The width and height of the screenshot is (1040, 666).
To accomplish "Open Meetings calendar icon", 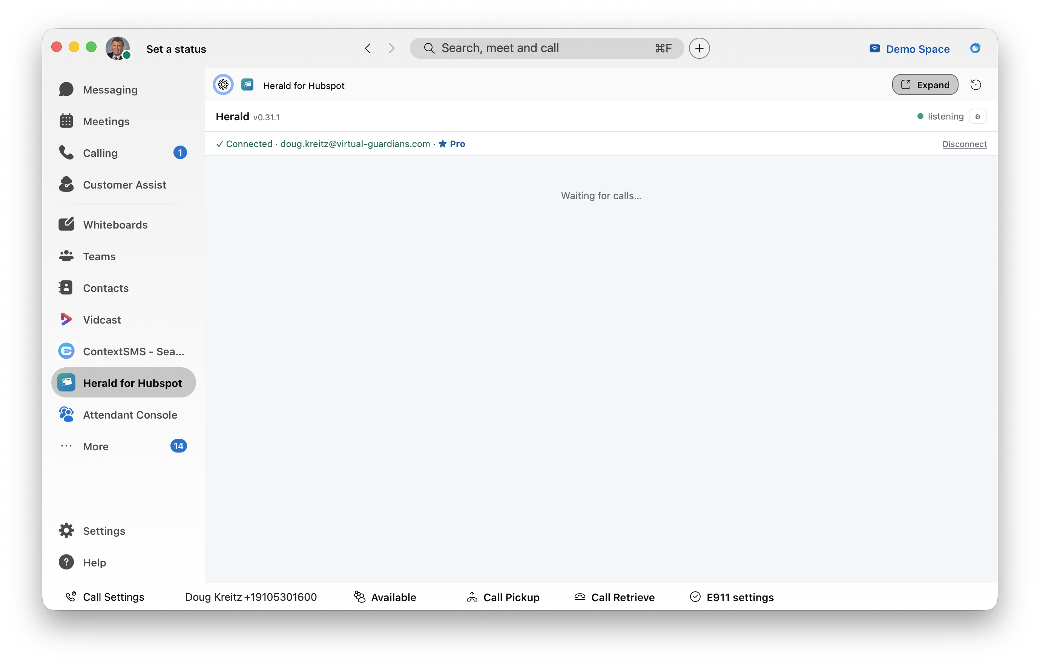I will point(66,121).
